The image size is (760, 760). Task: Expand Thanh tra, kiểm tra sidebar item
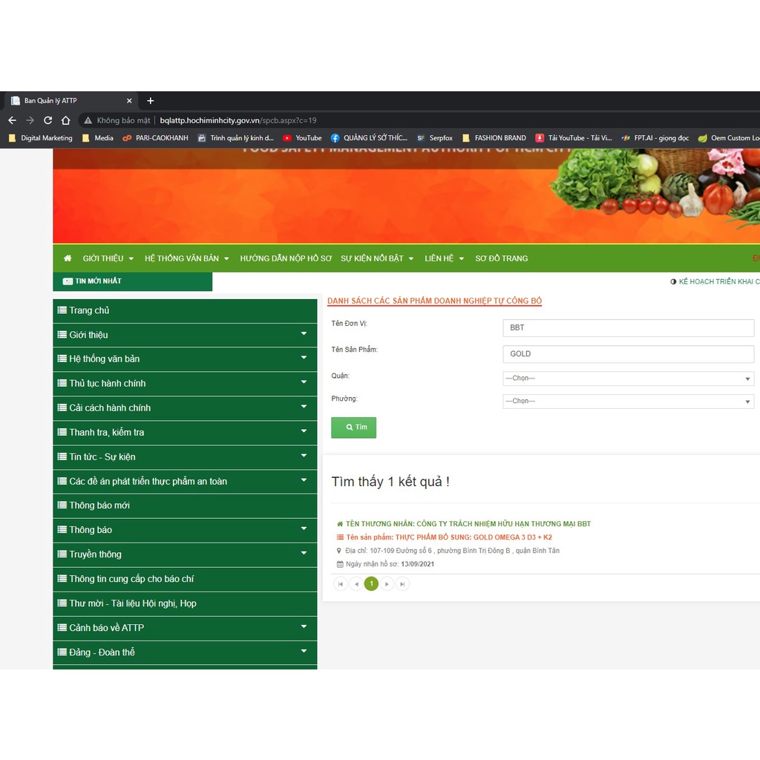click(185, 433)
